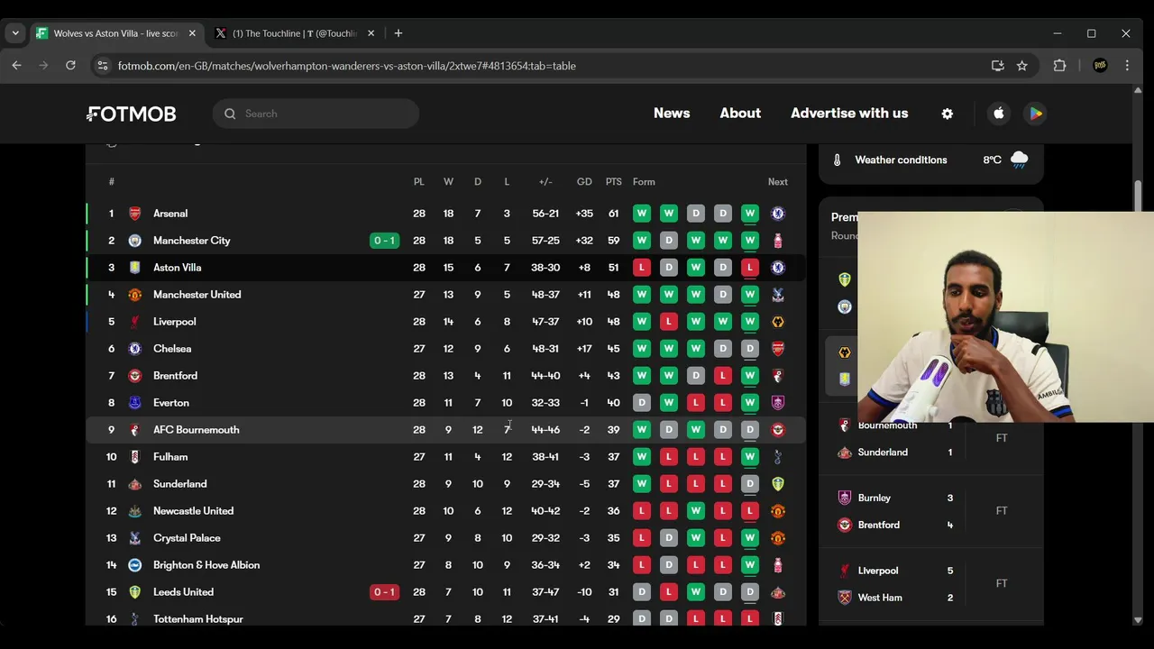Click Liverpool's next opponent Wolves crest
Screen dimensions: 1154x649
click(x=778, y=322)
